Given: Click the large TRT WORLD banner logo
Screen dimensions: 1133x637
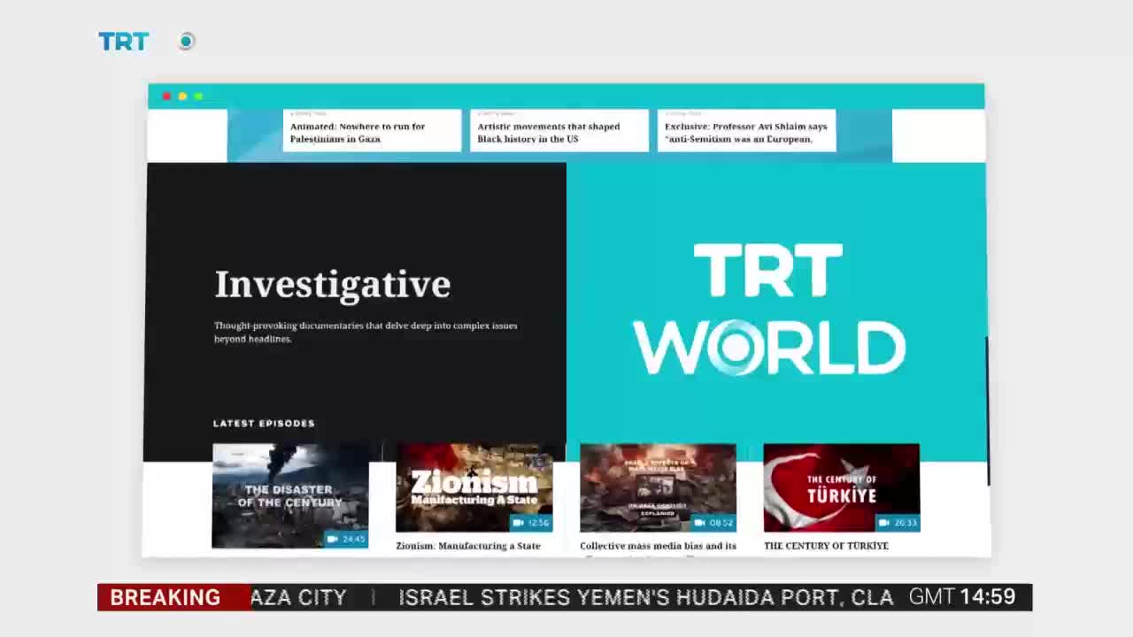Looking at the screenshot, I should [768, 310].
